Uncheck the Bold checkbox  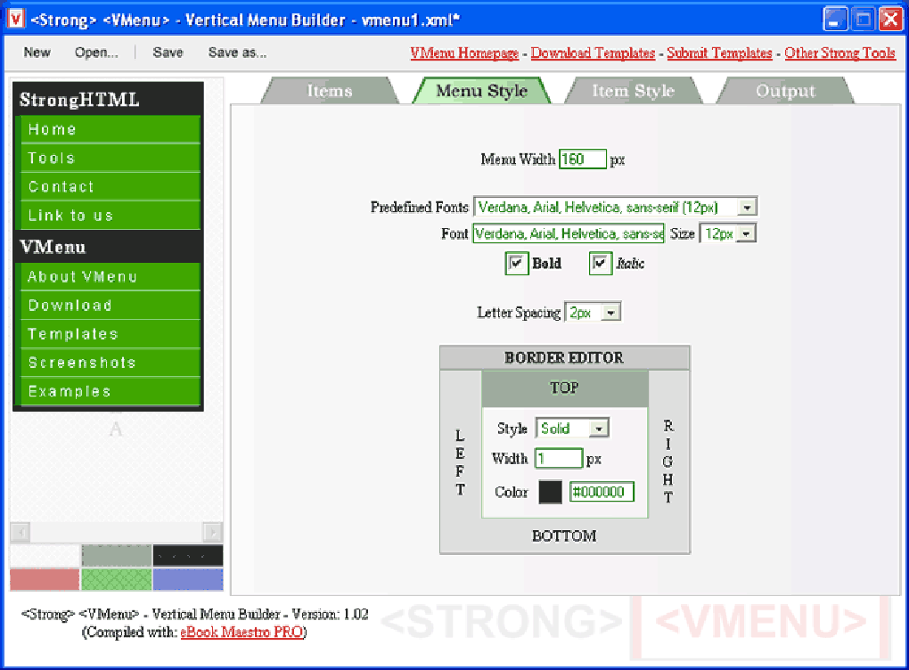[x=517, y=263]
